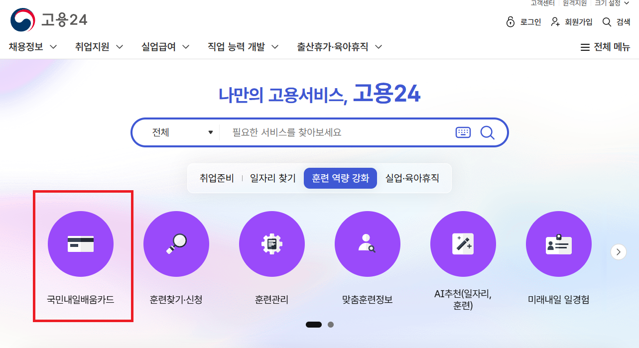Select the 훈련 역량 강화 tab
Screen dimensions: 639x348
click(341, 178)
